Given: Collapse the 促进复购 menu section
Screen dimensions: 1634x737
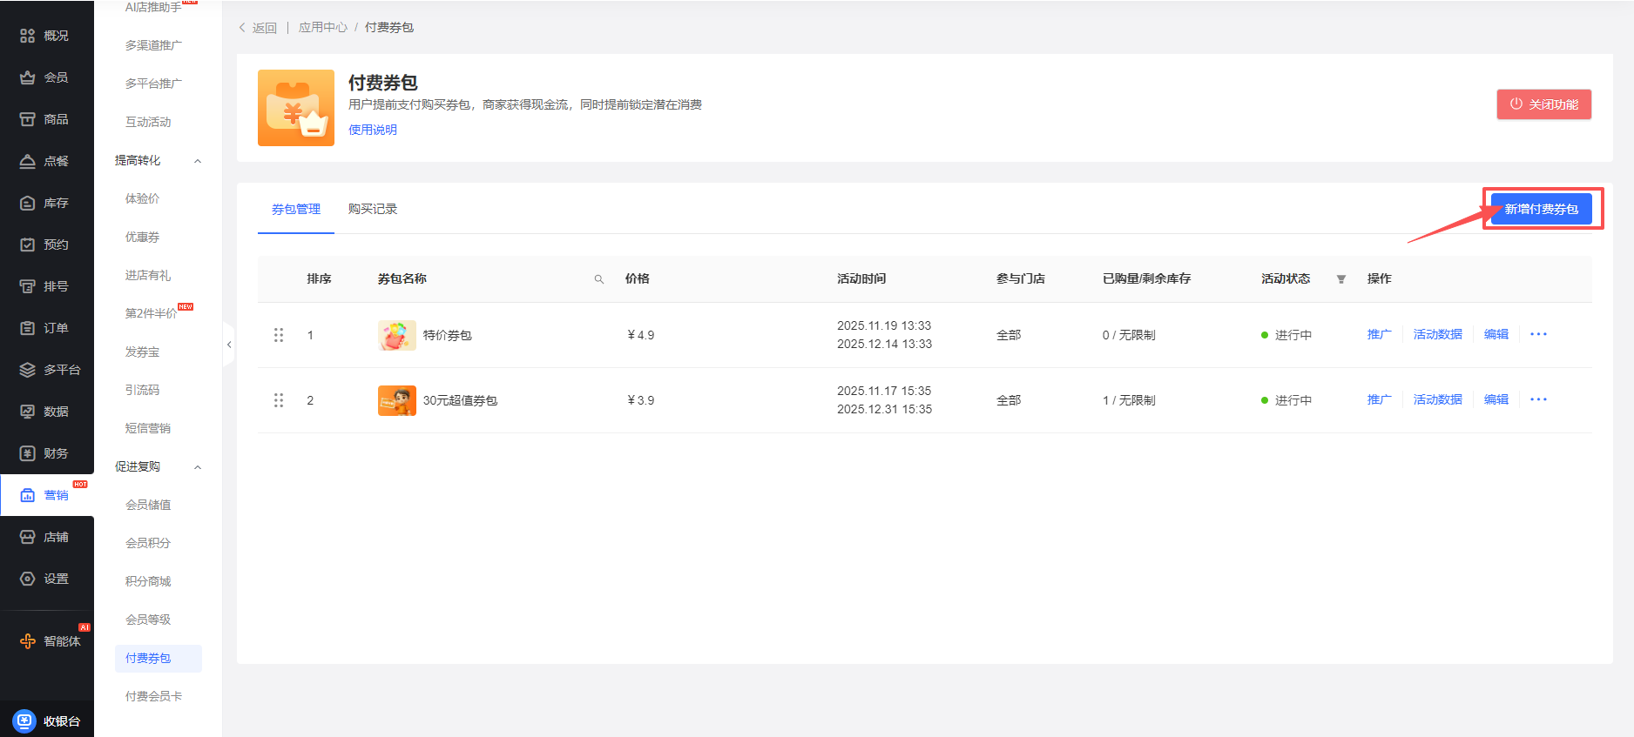Looking at the screenshot, I should coord(198,467).
